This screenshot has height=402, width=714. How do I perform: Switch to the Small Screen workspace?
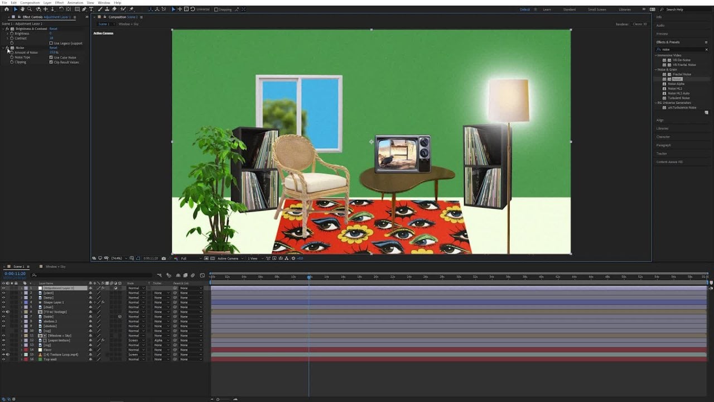[x=597, y=9]
